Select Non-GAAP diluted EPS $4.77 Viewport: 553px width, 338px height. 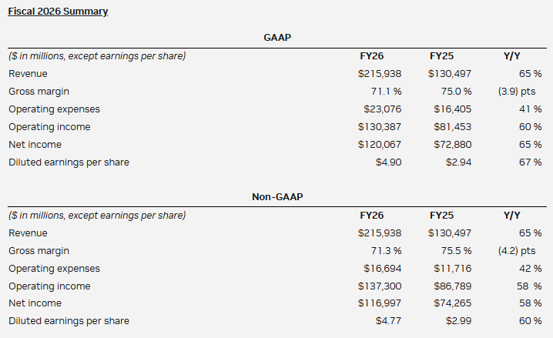389,320
